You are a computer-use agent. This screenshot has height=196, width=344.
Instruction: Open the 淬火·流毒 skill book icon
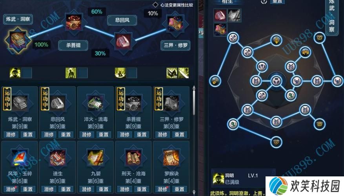coord(95,103)
